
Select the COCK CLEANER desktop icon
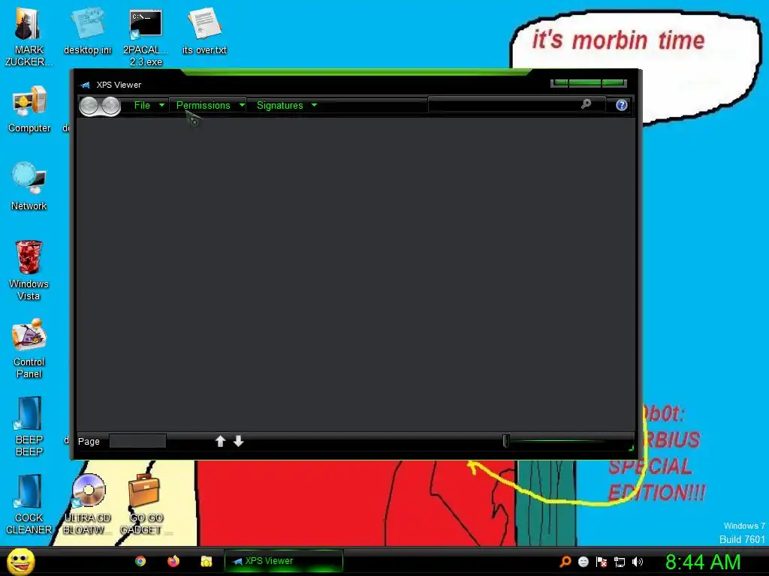(x=29, y=503)
